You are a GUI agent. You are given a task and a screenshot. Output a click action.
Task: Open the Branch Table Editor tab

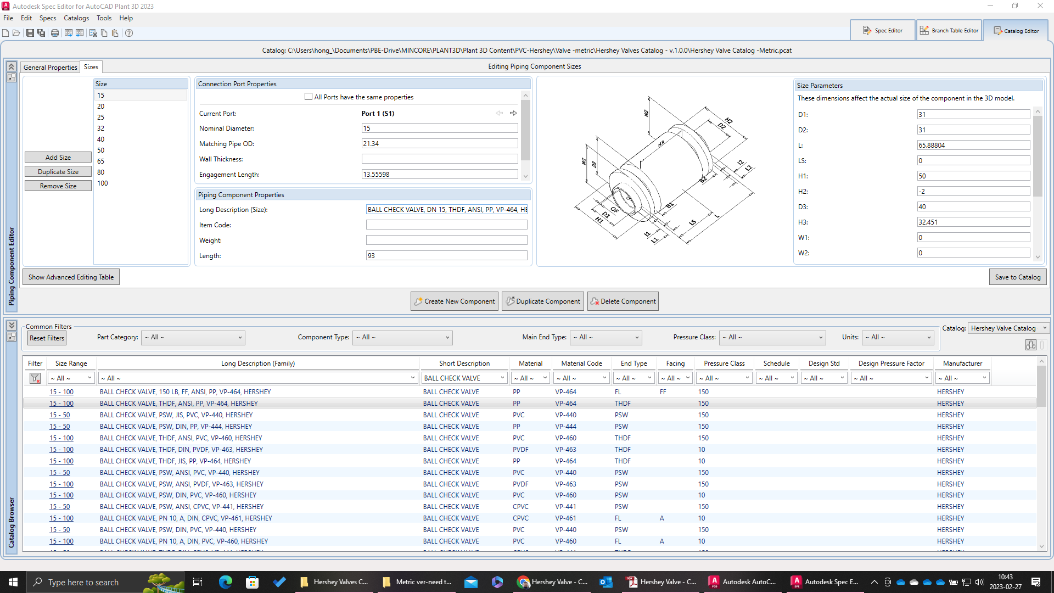point(949,31)
